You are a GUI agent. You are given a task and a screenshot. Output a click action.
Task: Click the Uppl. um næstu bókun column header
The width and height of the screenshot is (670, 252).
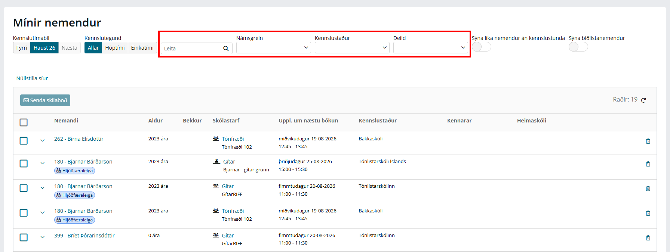308,121
